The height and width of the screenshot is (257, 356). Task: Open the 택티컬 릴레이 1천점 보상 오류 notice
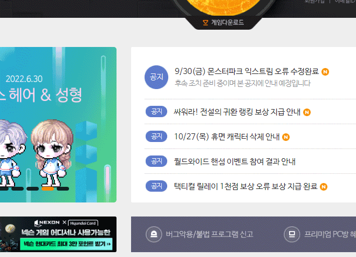(x=245, y=186)
